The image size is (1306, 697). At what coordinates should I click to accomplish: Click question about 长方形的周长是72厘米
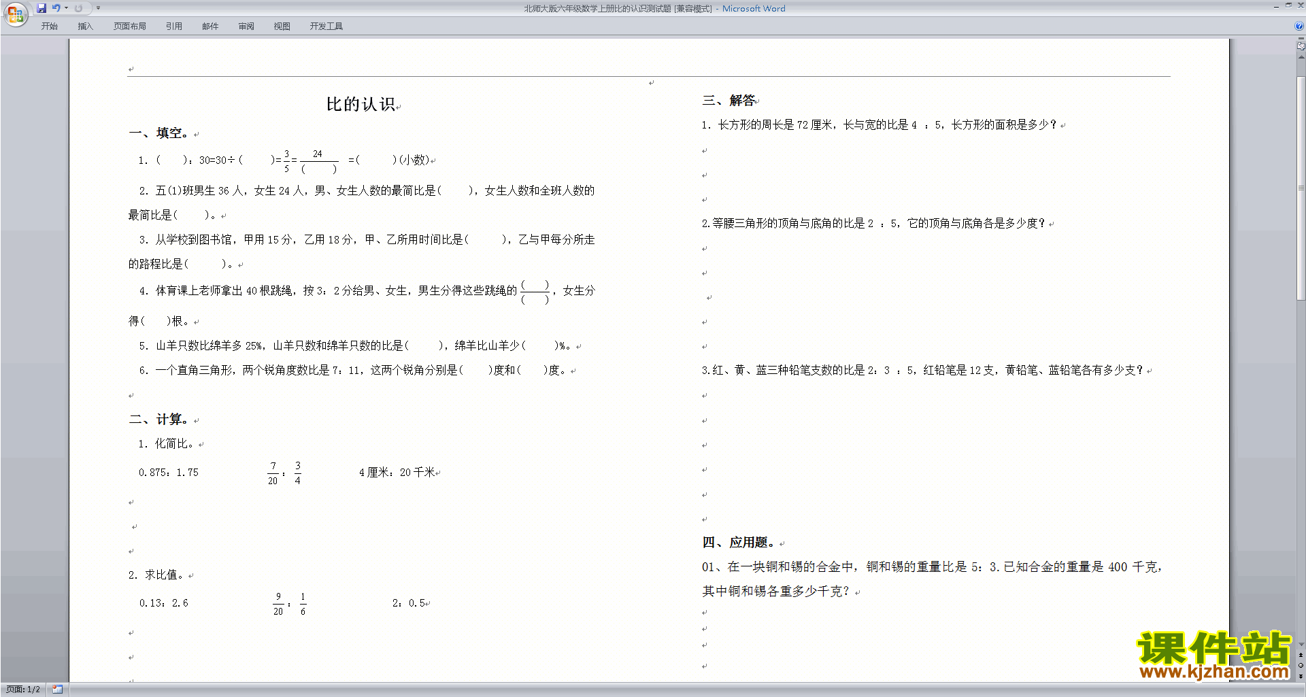pyautogui.click(x=880, y=125)
